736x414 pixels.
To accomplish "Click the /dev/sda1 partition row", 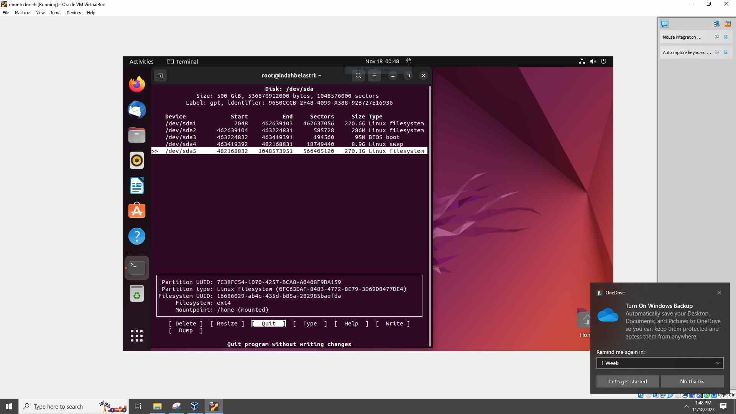I will click(289, 123).
